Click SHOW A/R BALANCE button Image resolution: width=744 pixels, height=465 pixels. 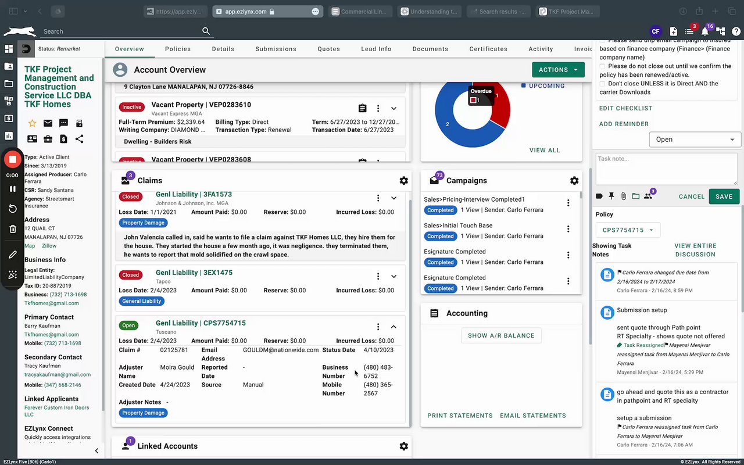501,335
